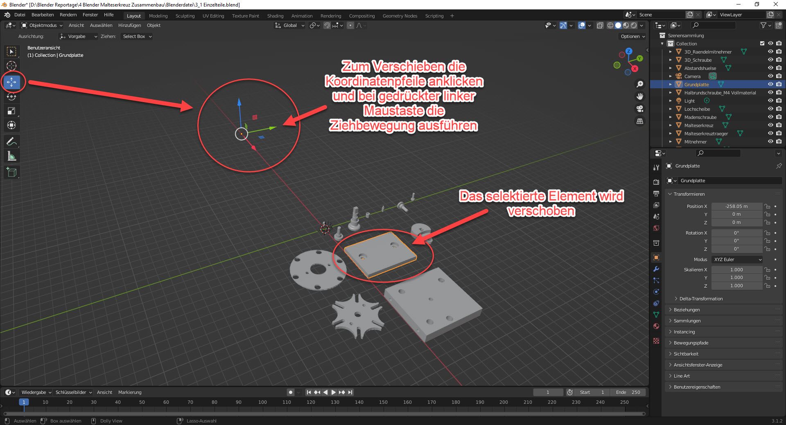The image size is (786, 425).
Task: Click the Position X value field
Action: (x=736, y=206)
